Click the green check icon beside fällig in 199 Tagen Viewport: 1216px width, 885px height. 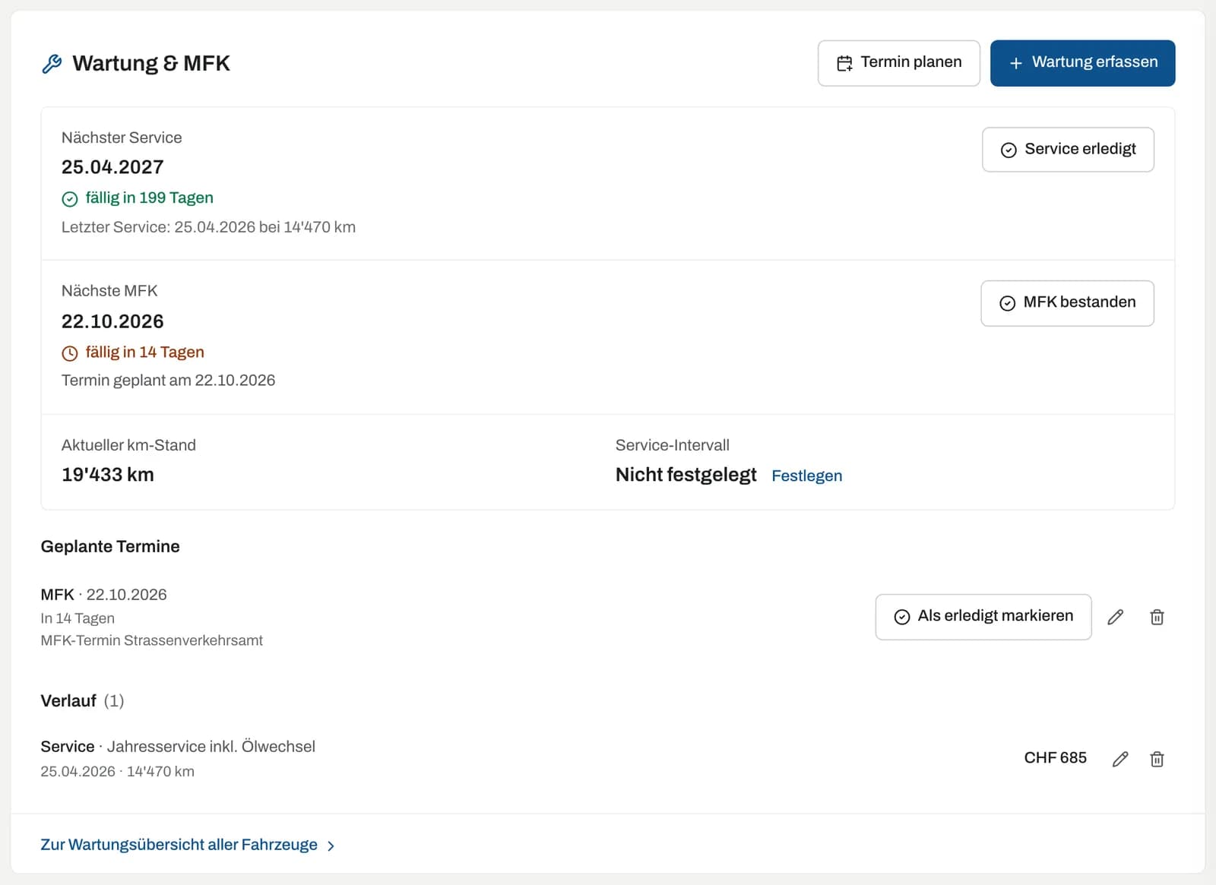pyautogui.click(x=70, y=199)
